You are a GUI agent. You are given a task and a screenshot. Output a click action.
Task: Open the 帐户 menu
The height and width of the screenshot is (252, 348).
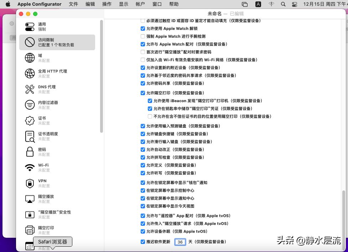pos(140,4)
